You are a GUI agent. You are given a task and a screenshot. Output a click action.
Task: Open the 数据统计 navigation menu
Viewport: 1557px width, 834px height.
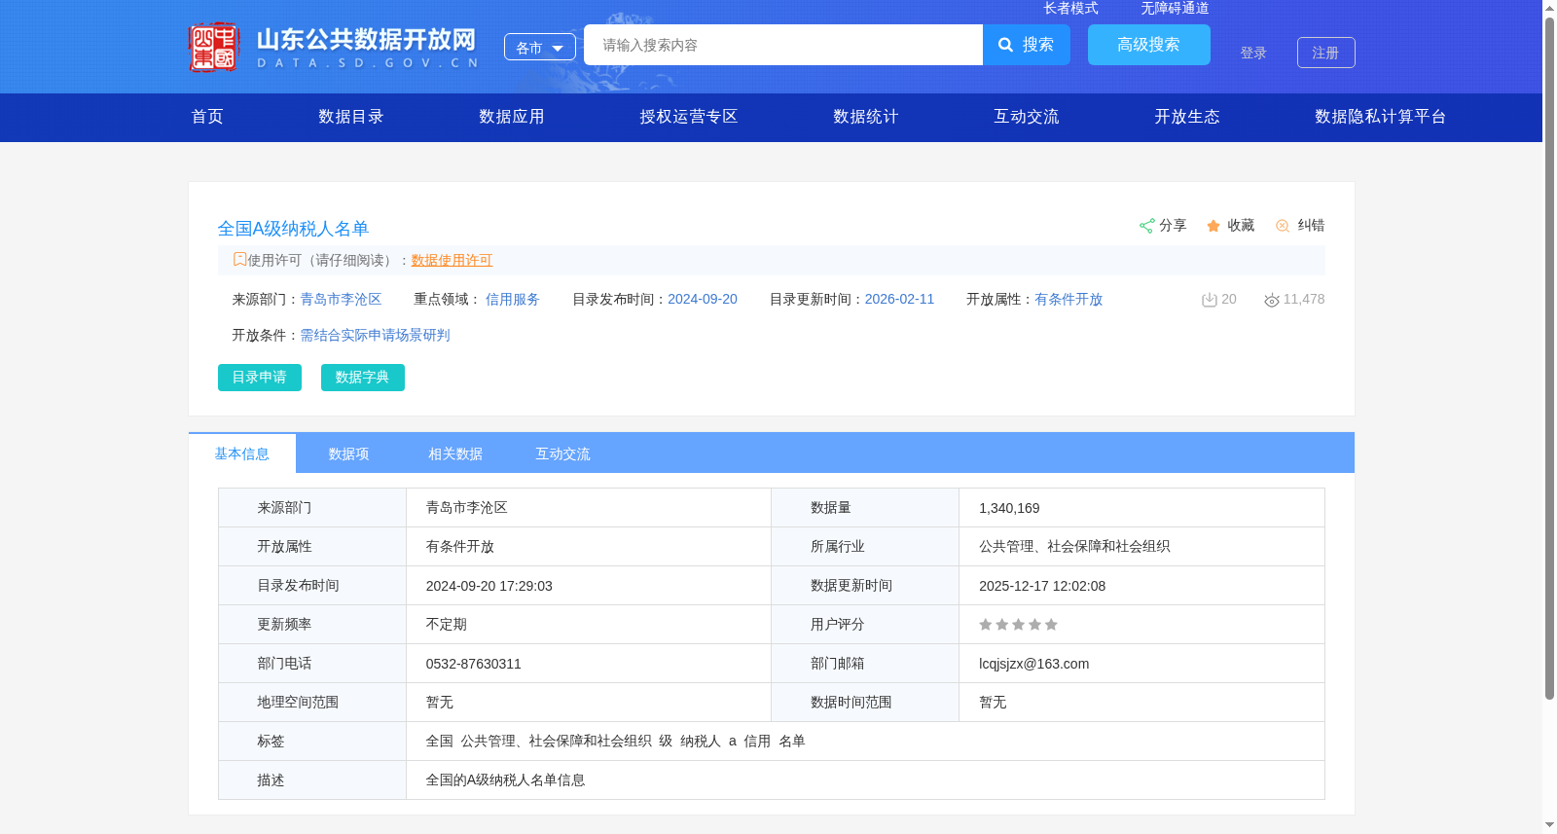[866, 117]
